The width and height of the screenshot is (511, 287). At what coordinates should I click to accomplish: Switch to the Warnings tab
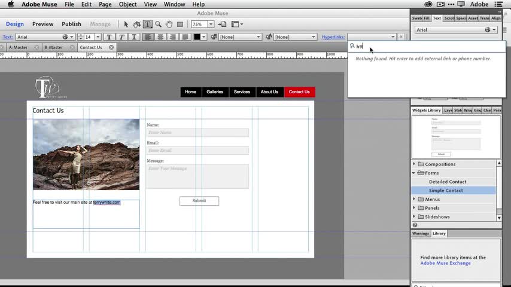point(421,234)
